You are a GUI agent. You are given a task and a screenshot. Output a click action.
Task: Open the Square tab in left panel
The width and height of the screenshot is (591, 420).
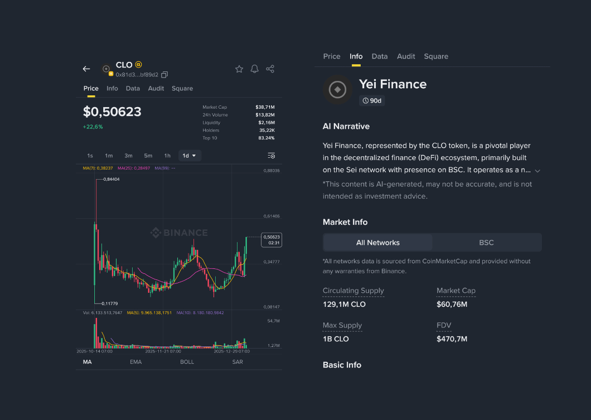point(182,88)
